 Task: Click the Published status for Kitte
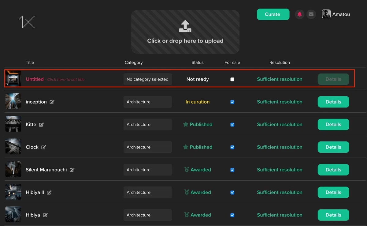tap(198, 125)
